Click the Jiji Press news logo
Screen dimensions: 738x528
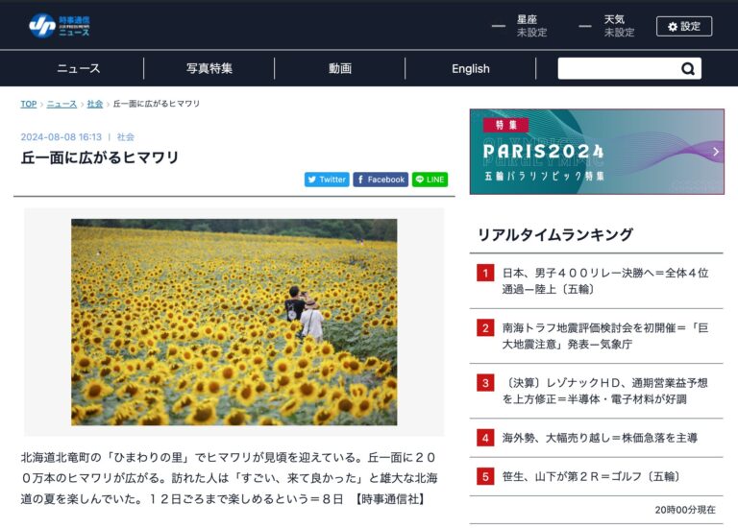pos(60,25)
